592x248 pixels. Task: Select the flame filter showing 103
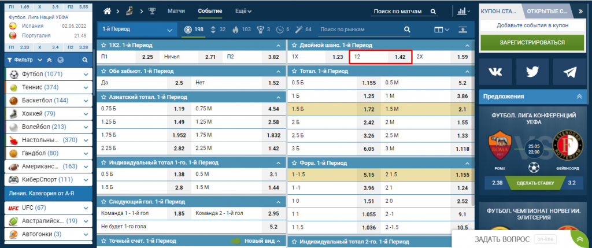tap(236, 29)
